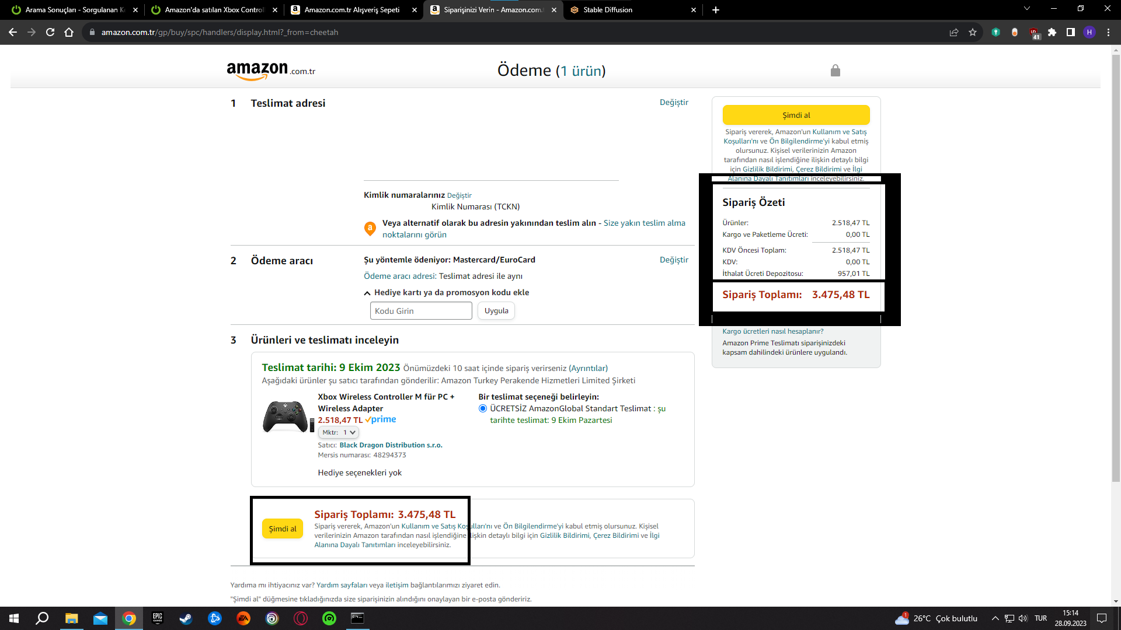1121x630 pixels.
Task: Click the share page icon
Action: pos(954,32)
